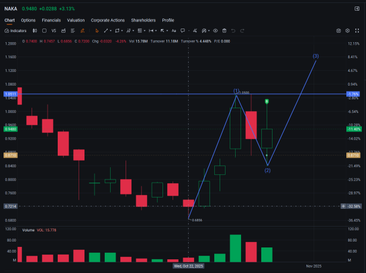Open the Financials tab
Image resolution: width=366 pixels, height=273 pixels.
[51, 20]
